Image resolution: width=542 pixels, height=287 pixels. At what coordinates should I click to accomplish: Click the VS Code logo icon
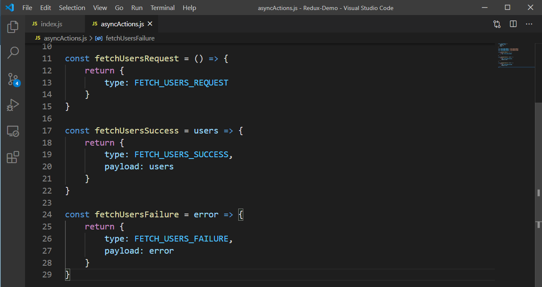pyautogui.click(x=9, y=8)
